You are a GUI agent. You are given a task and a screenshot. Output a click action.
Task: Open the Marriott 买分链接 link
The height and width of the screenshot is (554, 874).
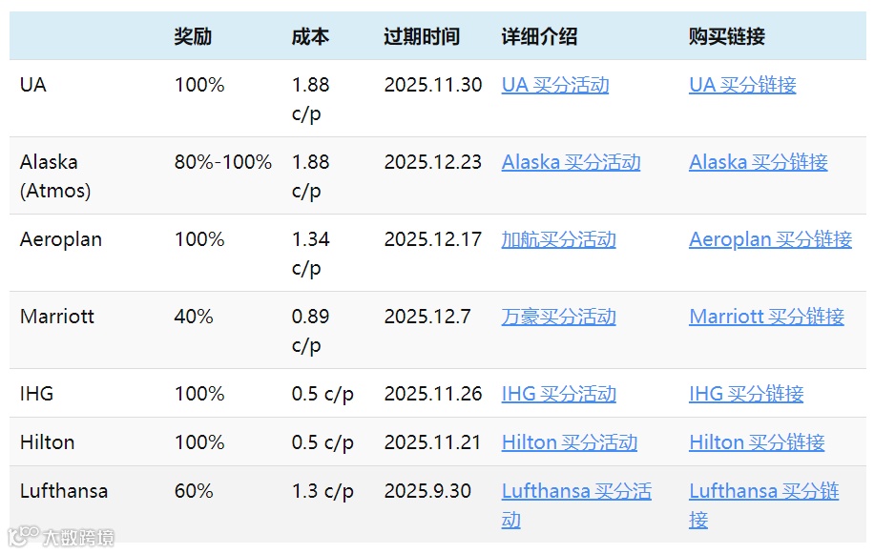point(766,317)
